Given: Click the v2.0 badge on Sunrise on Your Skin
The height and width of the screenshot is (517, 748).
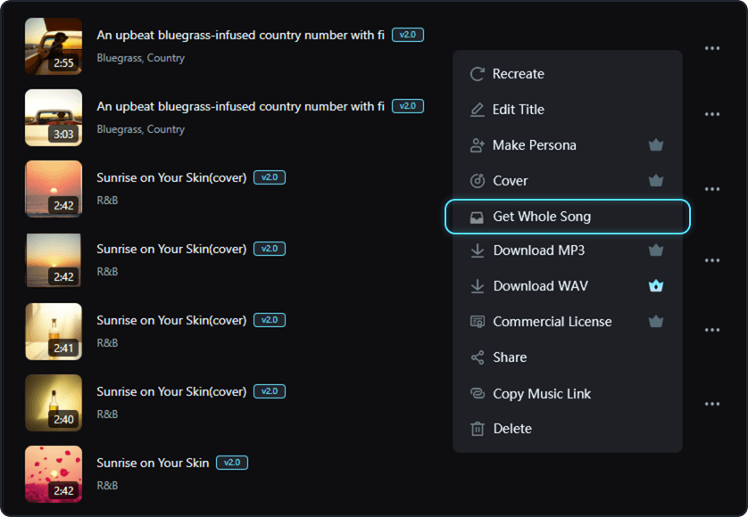Looking at the screenshot, I should click(232, 463).
